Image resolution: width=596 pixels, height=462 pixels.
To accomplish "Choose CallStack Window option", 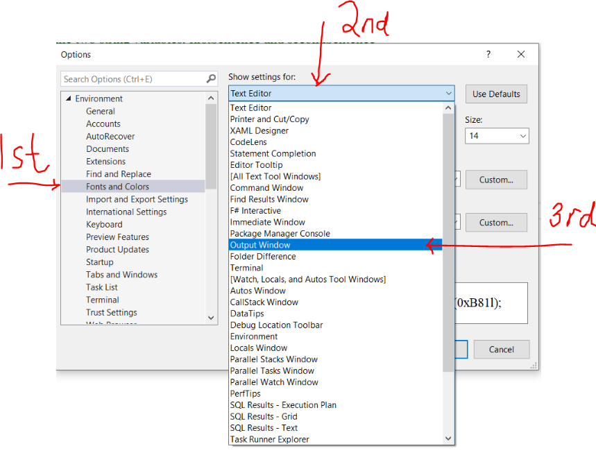I will pyautogui.click(x=336, y=302).
